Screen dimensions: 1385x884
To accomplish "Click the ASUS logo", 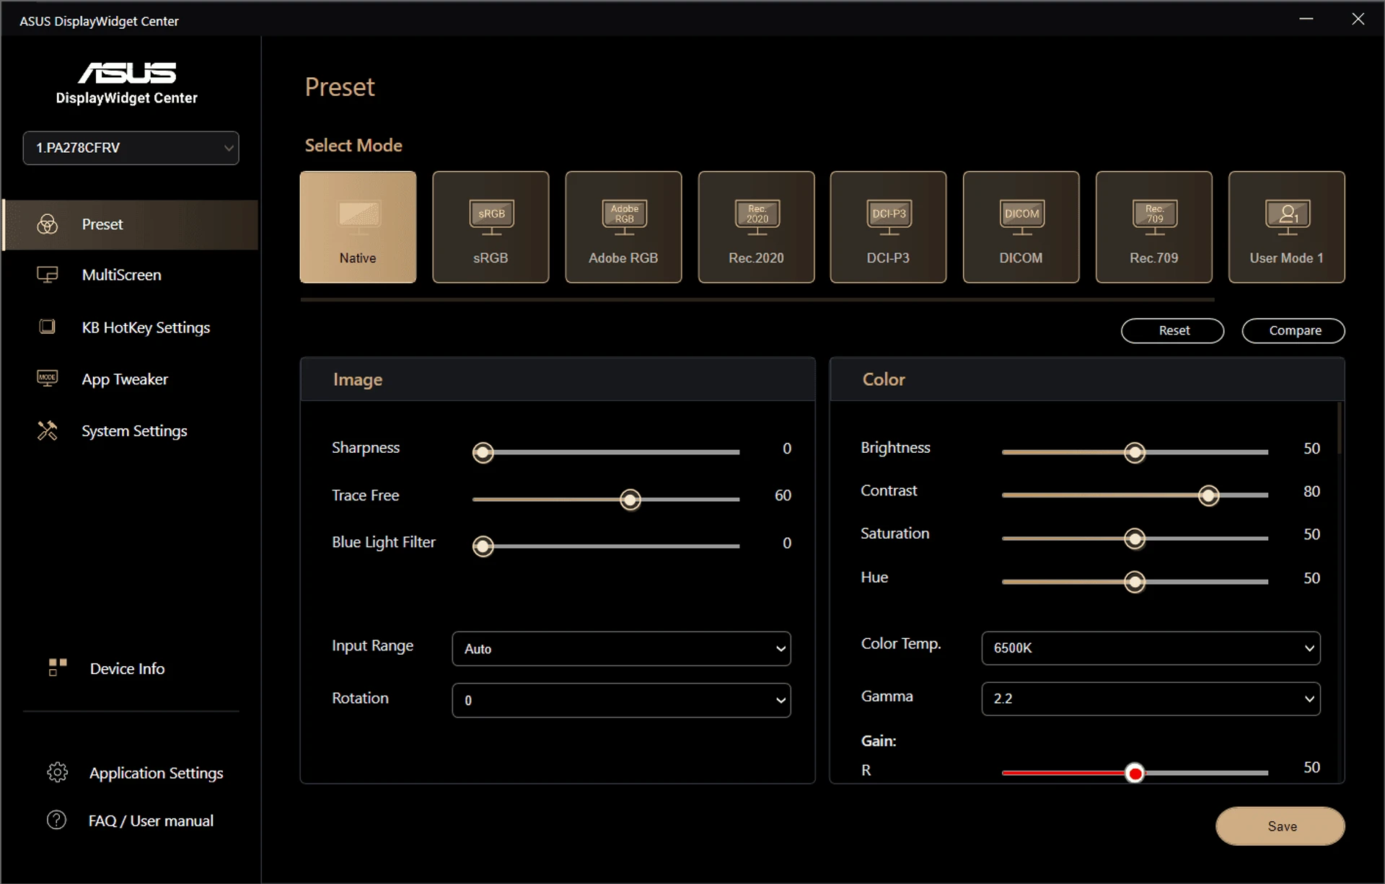I will click(x=127, y=72).
